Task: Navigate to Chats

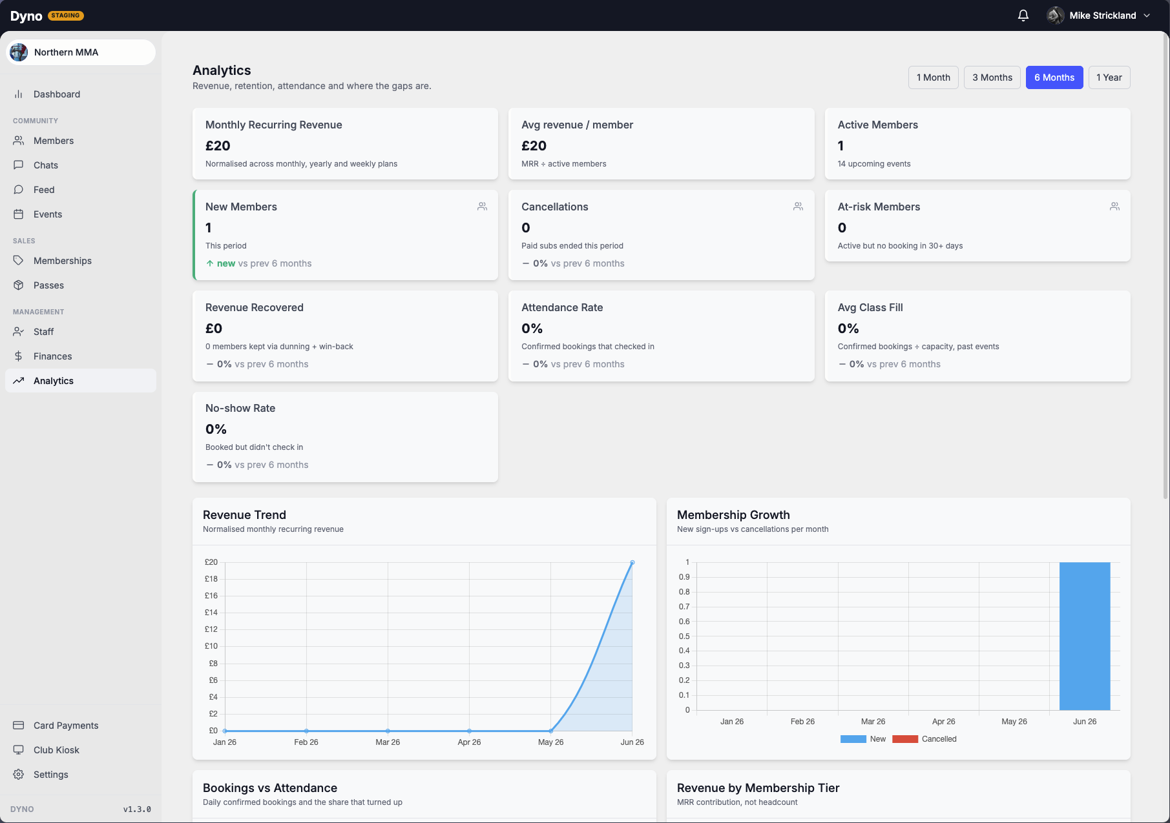Action: coord(81,165)
